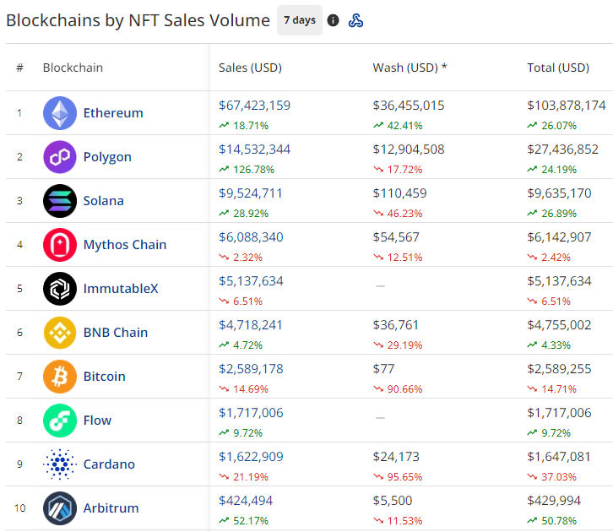Open the info icon beside 7 days
The image size is (613, 532).
pyautogui.click(x=334, y=20)
